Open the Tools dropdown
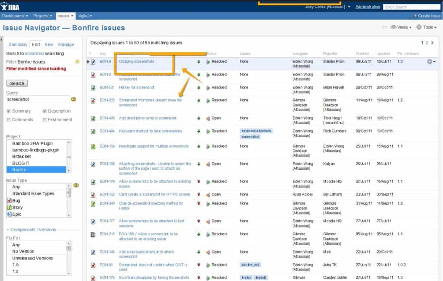443x281 pixels. pyautogui.click(x=426, y=27)
